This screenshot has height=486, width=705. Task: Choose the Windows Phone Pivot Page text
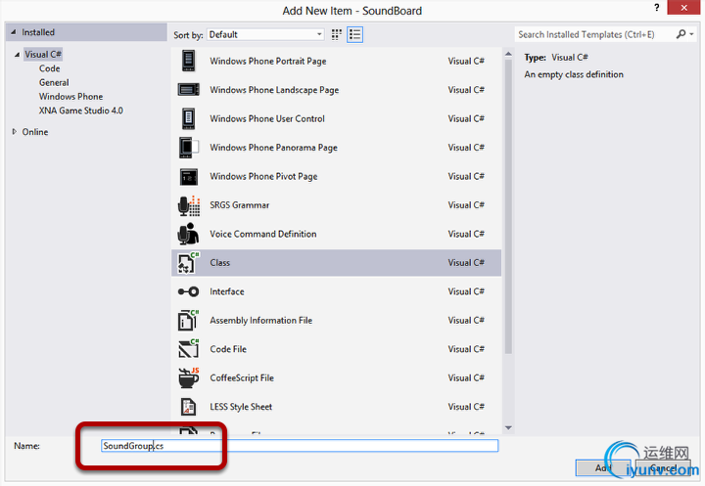click(x=263, y=177)
